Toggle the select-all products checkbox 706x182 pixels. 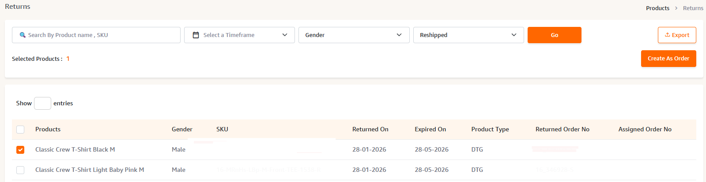(20, 130)
